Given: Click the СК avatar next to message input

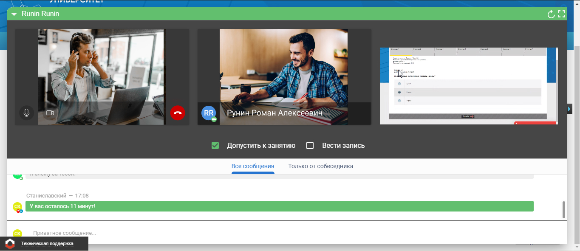Looking at the screenshot, I should pos(17,233).
